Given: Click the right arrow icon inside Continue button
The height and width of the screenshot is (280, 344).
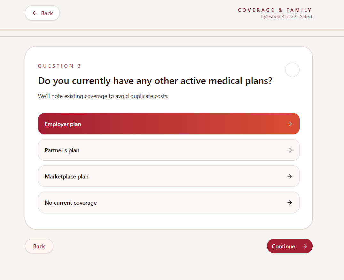Looking at the screenshot, I should (305, 246).
